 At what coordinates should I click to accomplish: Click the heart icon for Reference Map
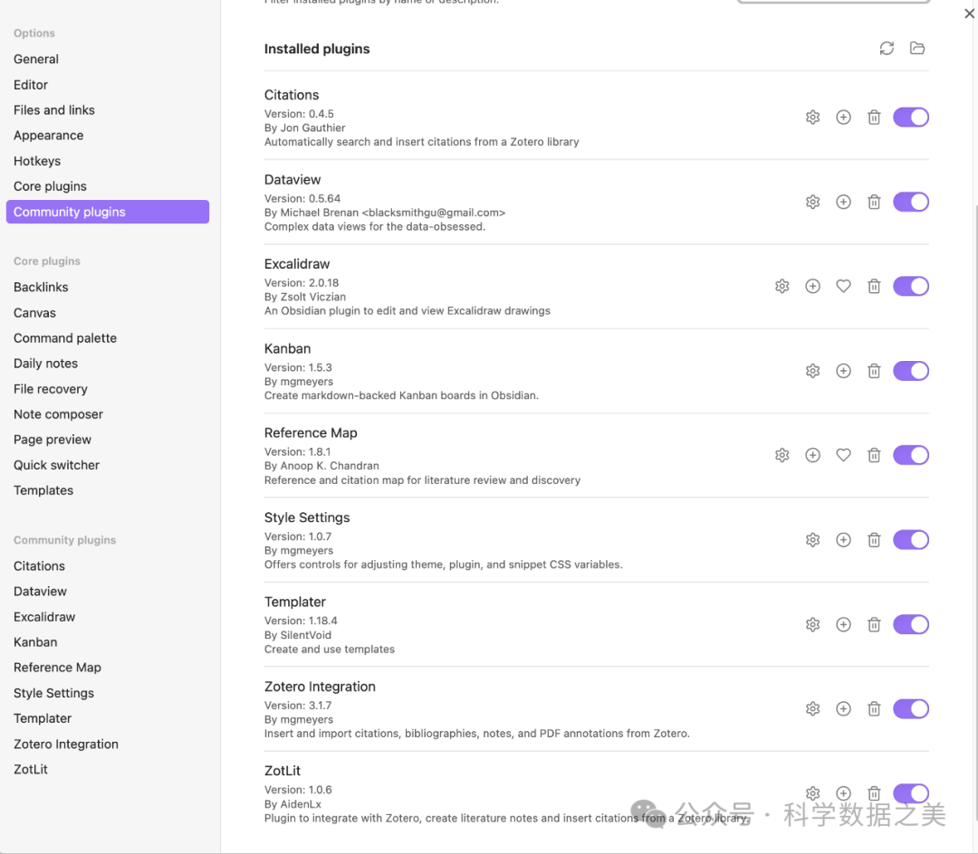tap(843, 455)
